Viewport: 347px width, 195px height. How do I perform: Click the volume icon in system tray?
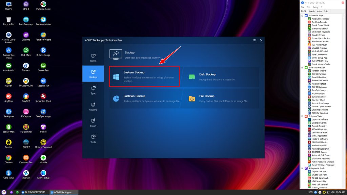333,192
